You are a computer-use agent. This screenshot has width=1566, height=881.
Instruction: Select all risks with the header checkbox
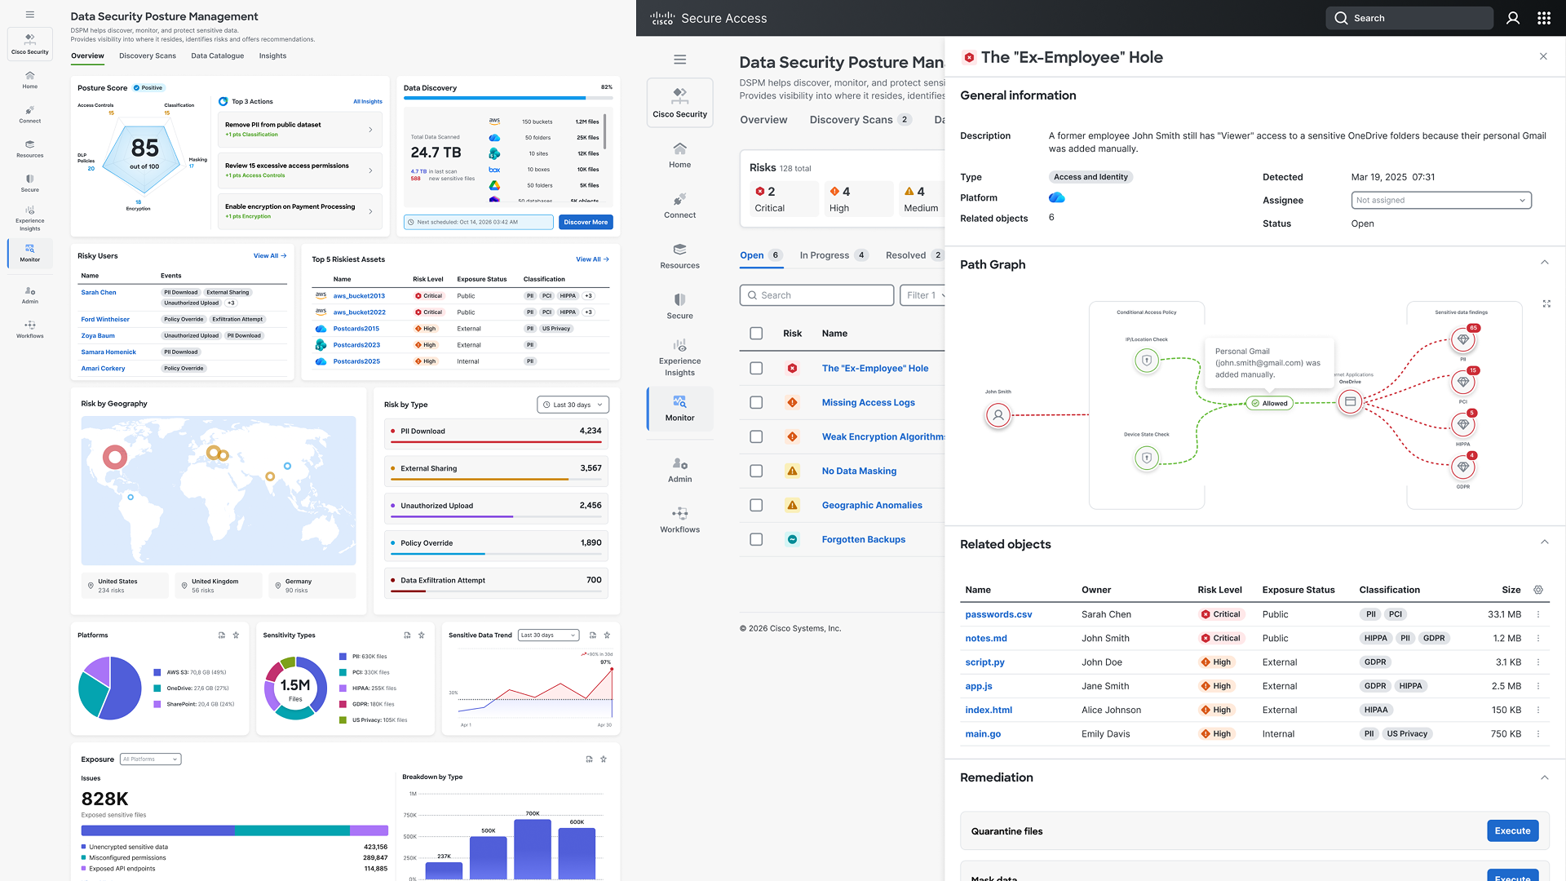[x=756, y=333]
